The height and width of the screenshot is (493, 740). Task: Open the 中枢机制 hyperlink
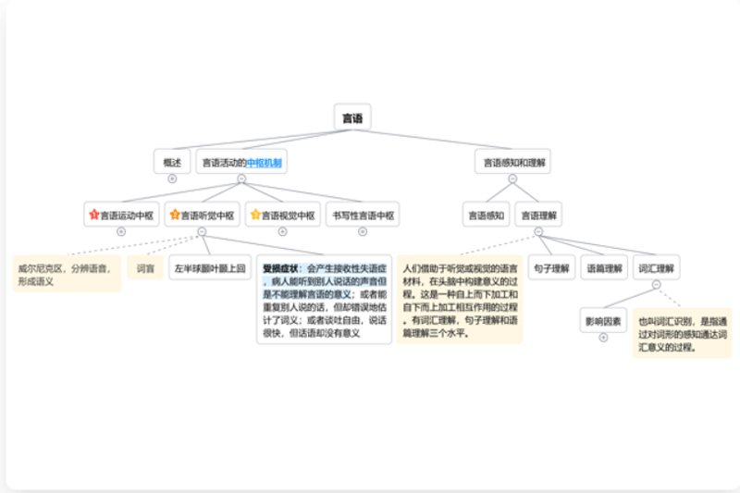click(265, 163)
